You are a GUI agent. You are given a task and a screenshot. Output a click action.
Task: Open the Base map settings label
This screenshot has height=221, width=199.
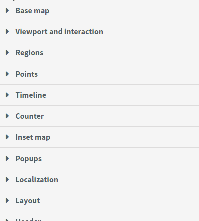click(32, 11)
